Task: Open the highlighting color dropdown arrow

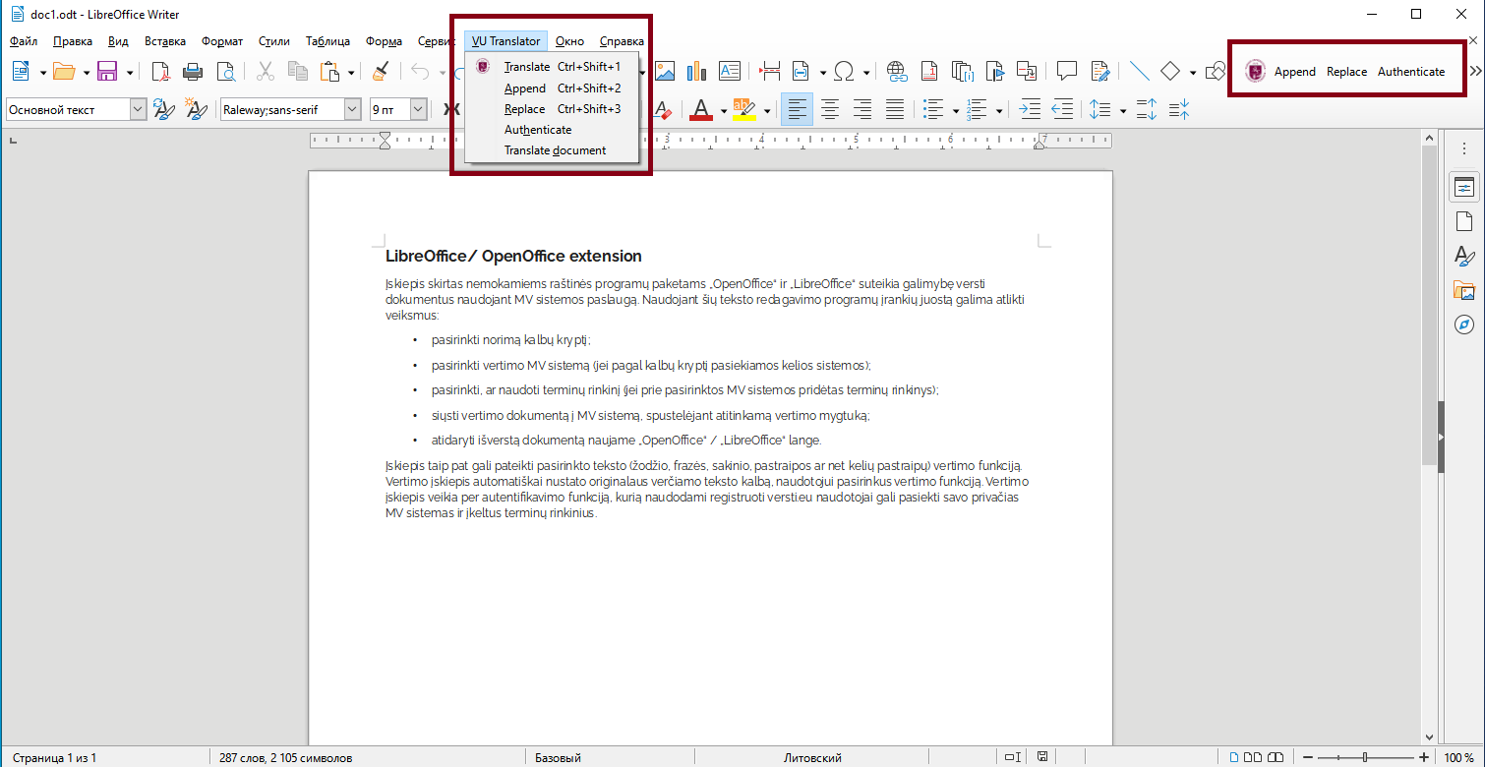Action: 766,110
